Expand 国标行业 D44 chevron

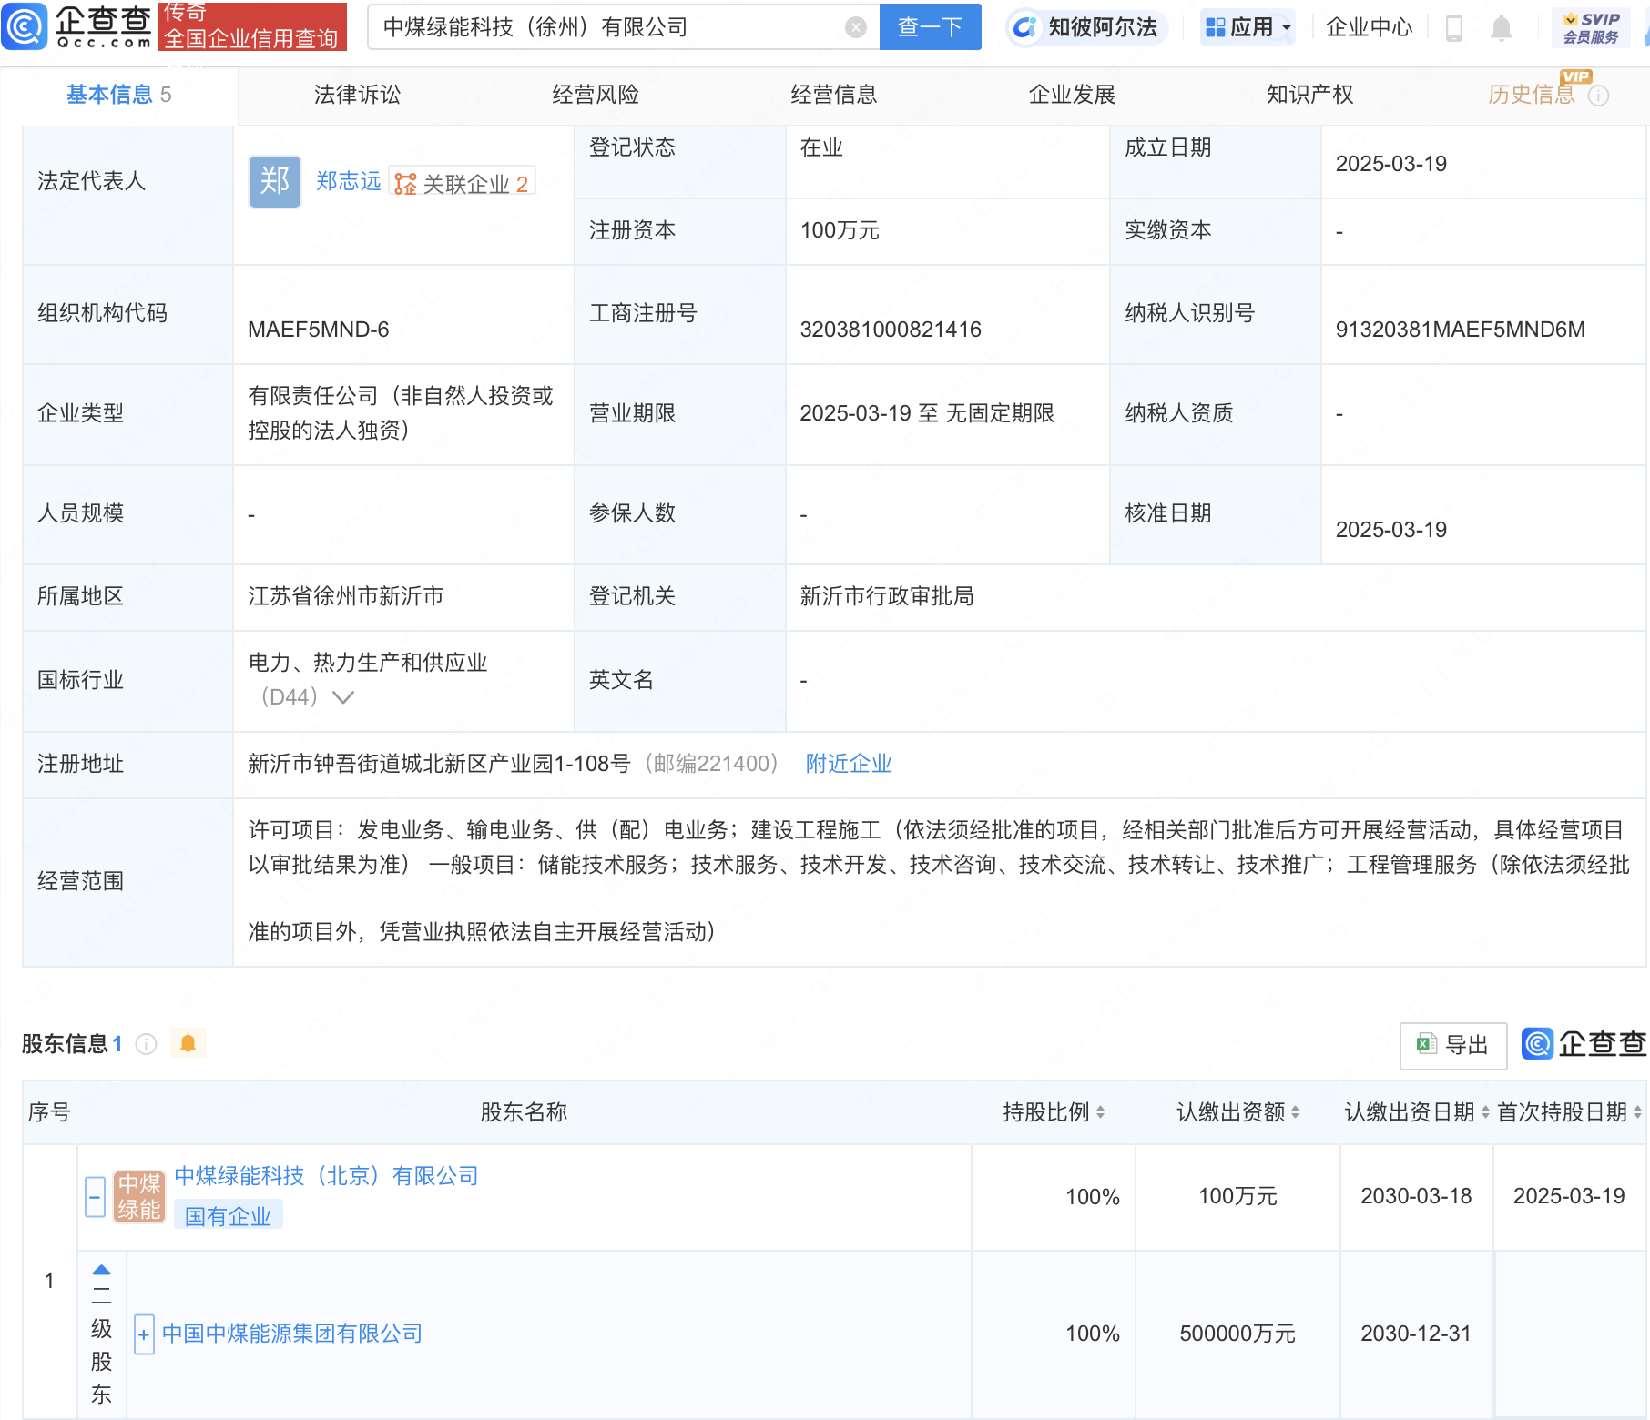(343, 697)
